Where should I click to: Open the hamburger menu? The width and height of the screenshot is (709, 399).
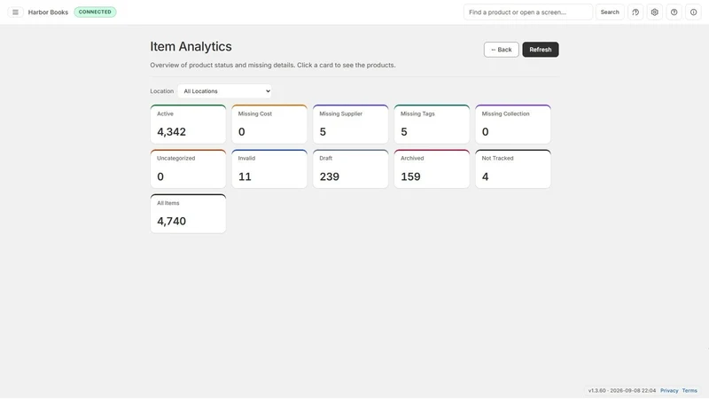pos(15,12)
